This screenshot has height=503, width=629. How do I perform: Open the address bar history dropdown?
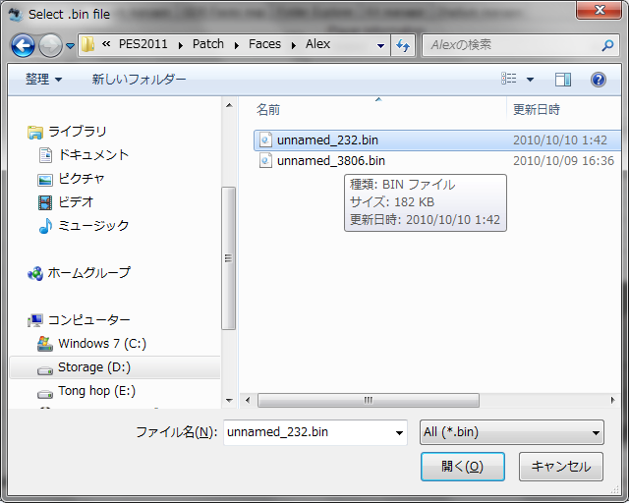tap(380, 46)
